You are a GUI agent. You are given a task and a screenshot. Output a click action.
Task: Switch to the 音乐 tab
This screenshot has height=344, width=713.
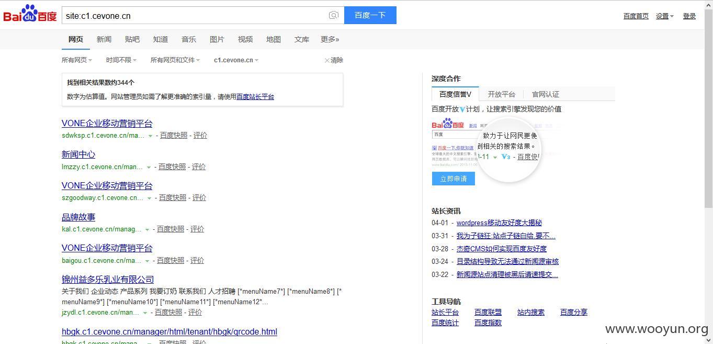pos(189,39)
